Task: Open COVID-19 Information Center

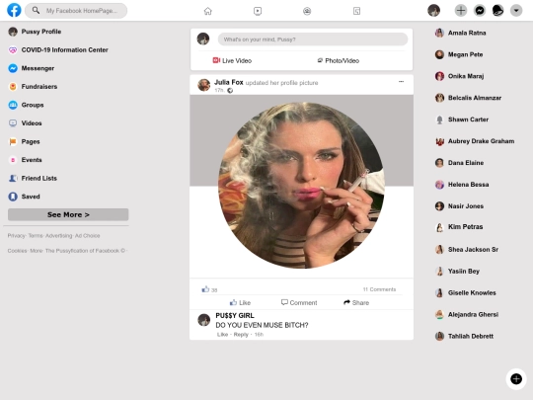Action: (x=58, y=50)
